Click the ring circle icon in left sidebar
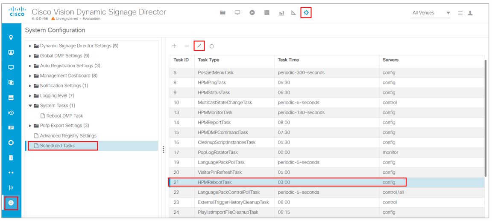Screen dimensions: 492x221 pos(11,143)
